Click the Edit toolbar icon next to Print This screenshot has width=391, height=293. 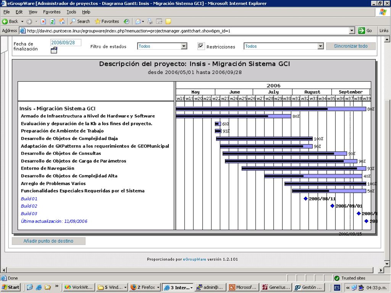[x=159, y=21]
